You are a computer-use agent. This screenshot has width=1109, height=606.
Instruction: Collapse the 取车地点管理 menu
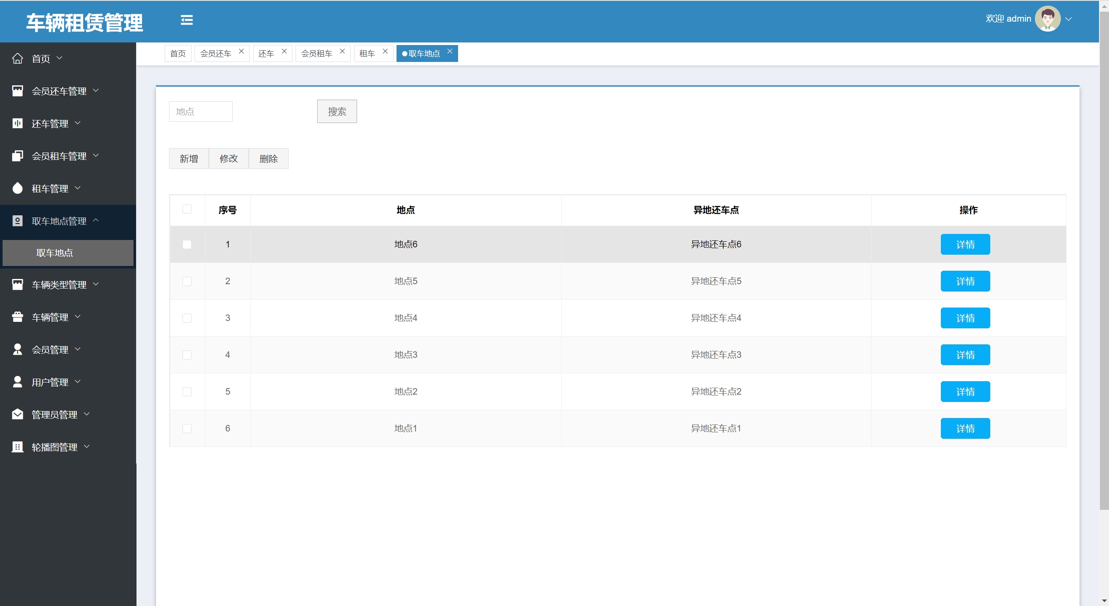coord(59,221)
